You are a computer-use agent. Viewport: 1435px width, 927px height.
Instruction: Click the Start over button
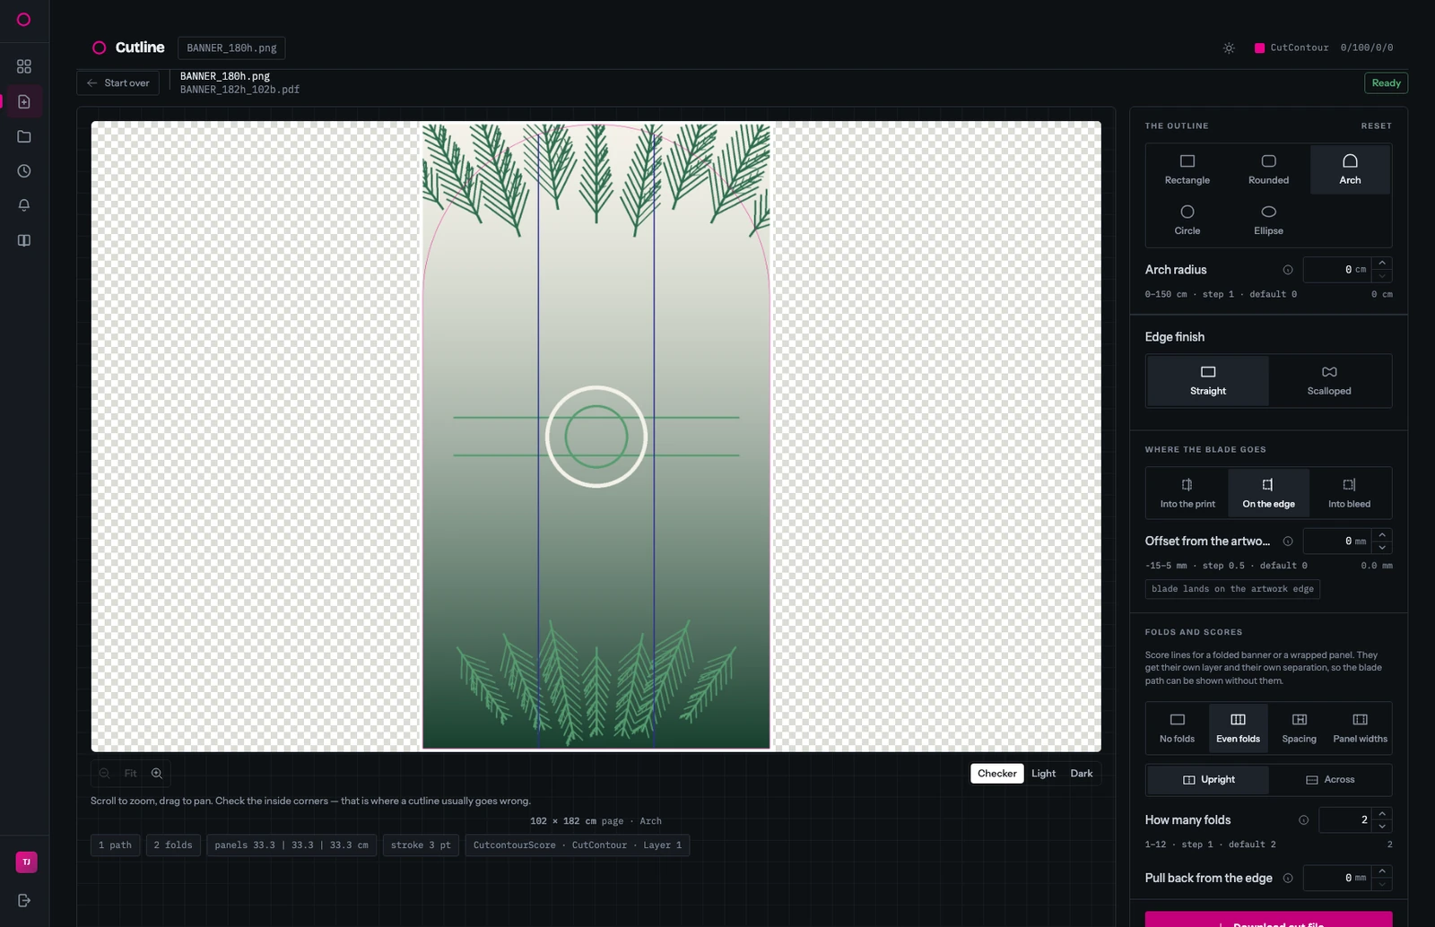coord(118,82)
